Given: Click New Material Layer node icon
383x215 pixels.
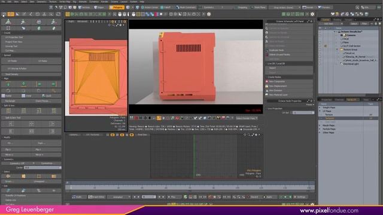Looking at the screenshot, I should coord(267,95).
